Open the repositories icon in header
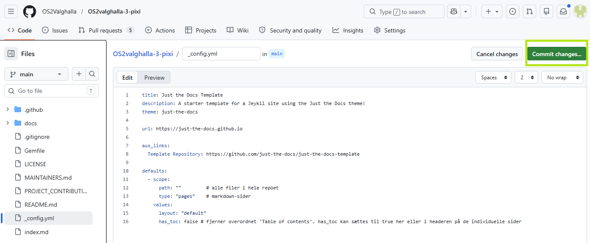 546,11
